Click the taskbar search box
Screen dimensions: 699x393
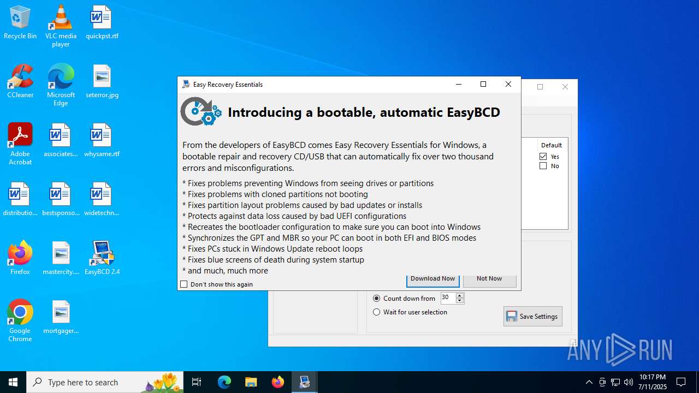pyautogui.click(x=105, y=382)
